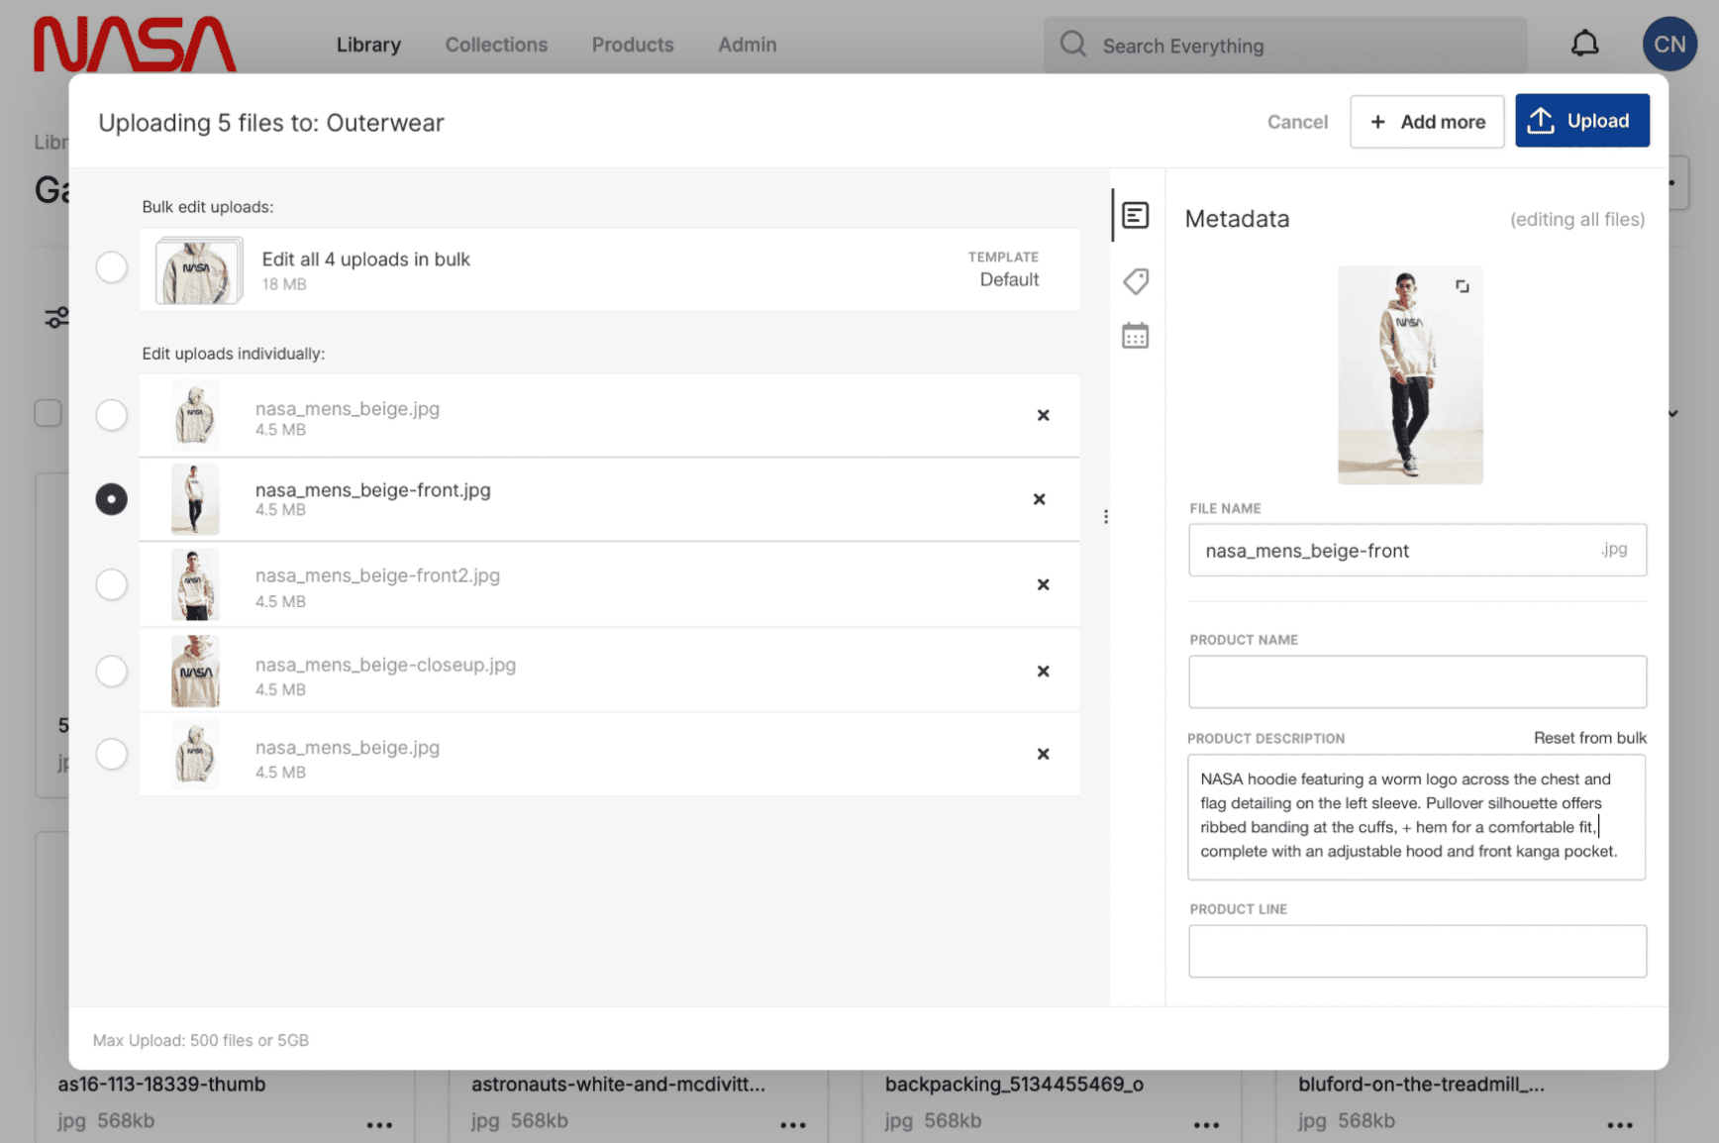Viewport: 1719px width, 1143px height.
Task: Click the search magnifier icon
Action: pyautogui.click(x=1072, y=45)
